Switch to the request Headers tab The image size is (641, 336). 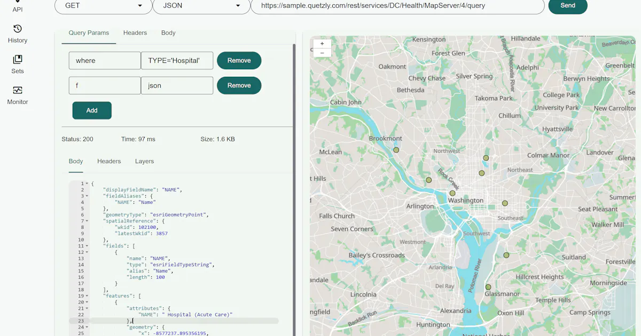click(135, 33)
